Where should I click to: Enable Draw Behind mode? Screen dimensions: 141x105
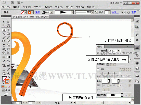pyautogui.click(x=6, y=90)
